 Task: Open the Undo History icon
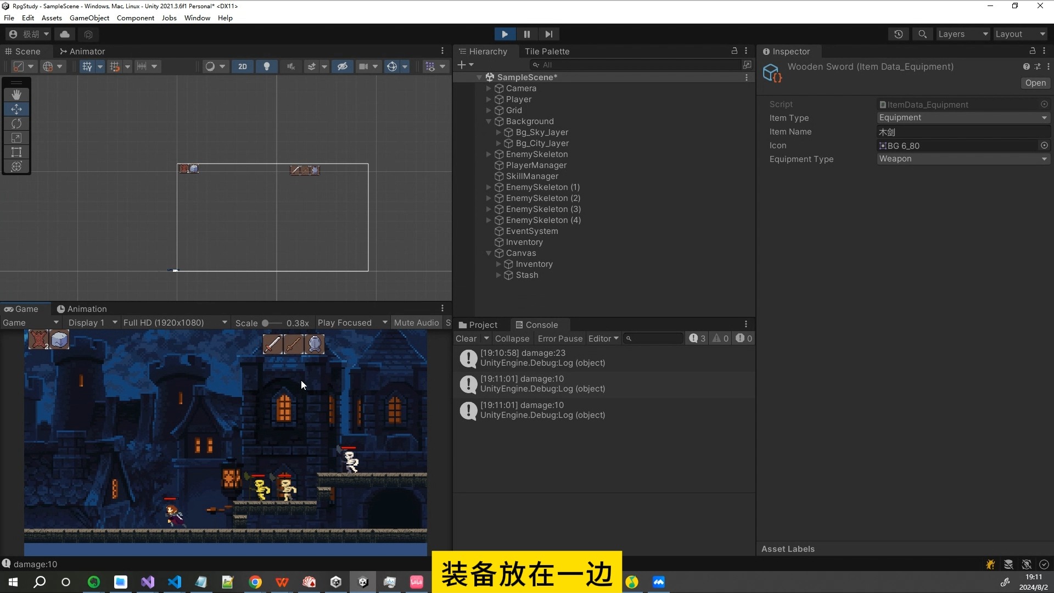pos(898,34)
